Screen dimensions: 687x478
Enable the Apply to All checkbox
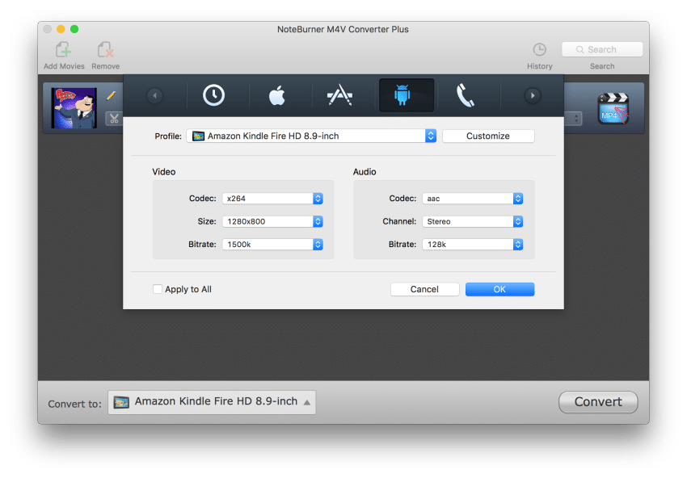158,288
